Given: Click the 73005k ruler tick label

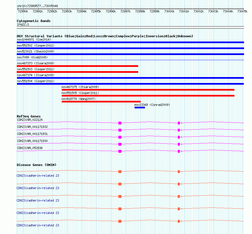Looking at the screenshot, I should 242,11.
